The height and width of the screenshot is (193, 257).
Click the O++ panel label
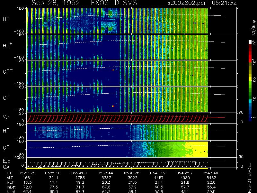[8, 71]
